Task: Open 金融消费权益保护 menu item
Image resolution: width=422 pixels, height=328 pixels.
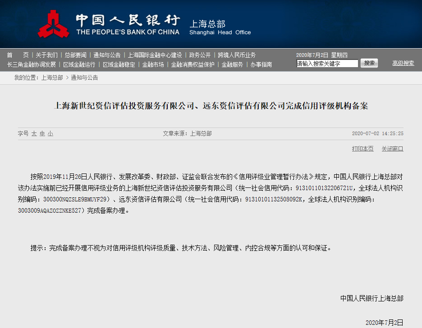Action: tap(193, 64)
